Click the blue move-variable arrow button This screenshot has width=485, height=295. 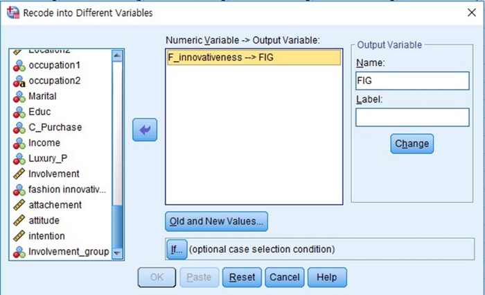coord(145,130)
